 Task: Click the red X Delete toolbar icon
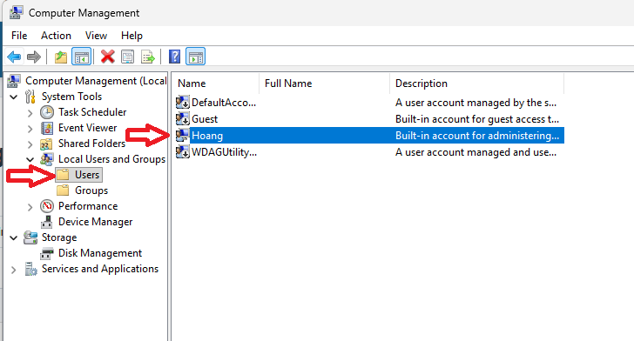(108, 57)
